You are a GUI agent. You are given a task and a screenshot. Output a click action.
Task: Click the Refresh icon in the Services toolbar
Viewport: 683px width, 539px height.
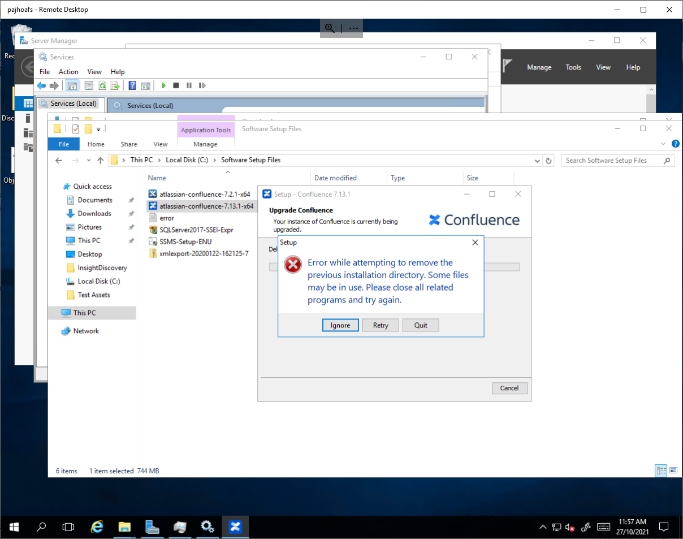point(102,85)
